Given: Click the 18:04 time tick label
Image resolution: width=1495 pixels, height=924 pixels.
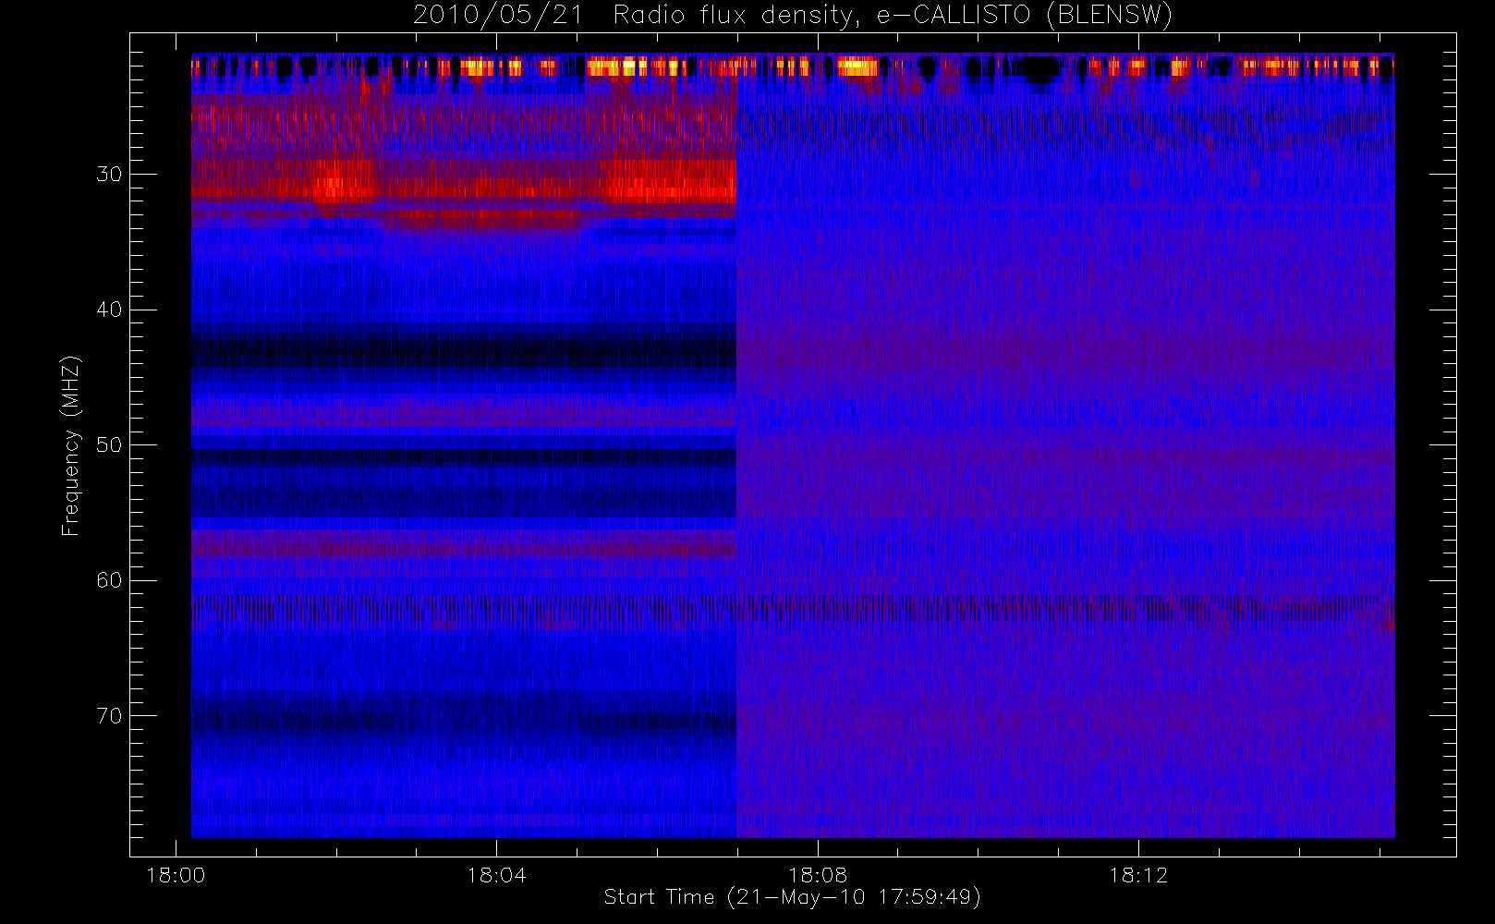Looking at the screenshot, I should click(496, 875).
